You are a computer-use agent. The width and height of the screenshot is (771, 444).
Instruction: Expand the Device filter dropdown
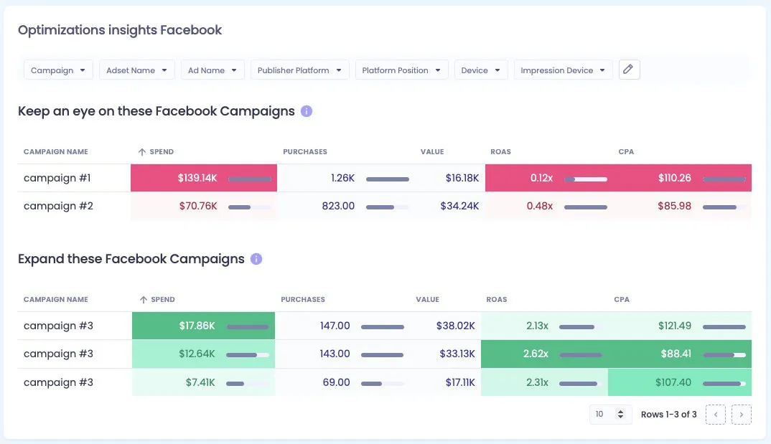click(x=481, y=70)
